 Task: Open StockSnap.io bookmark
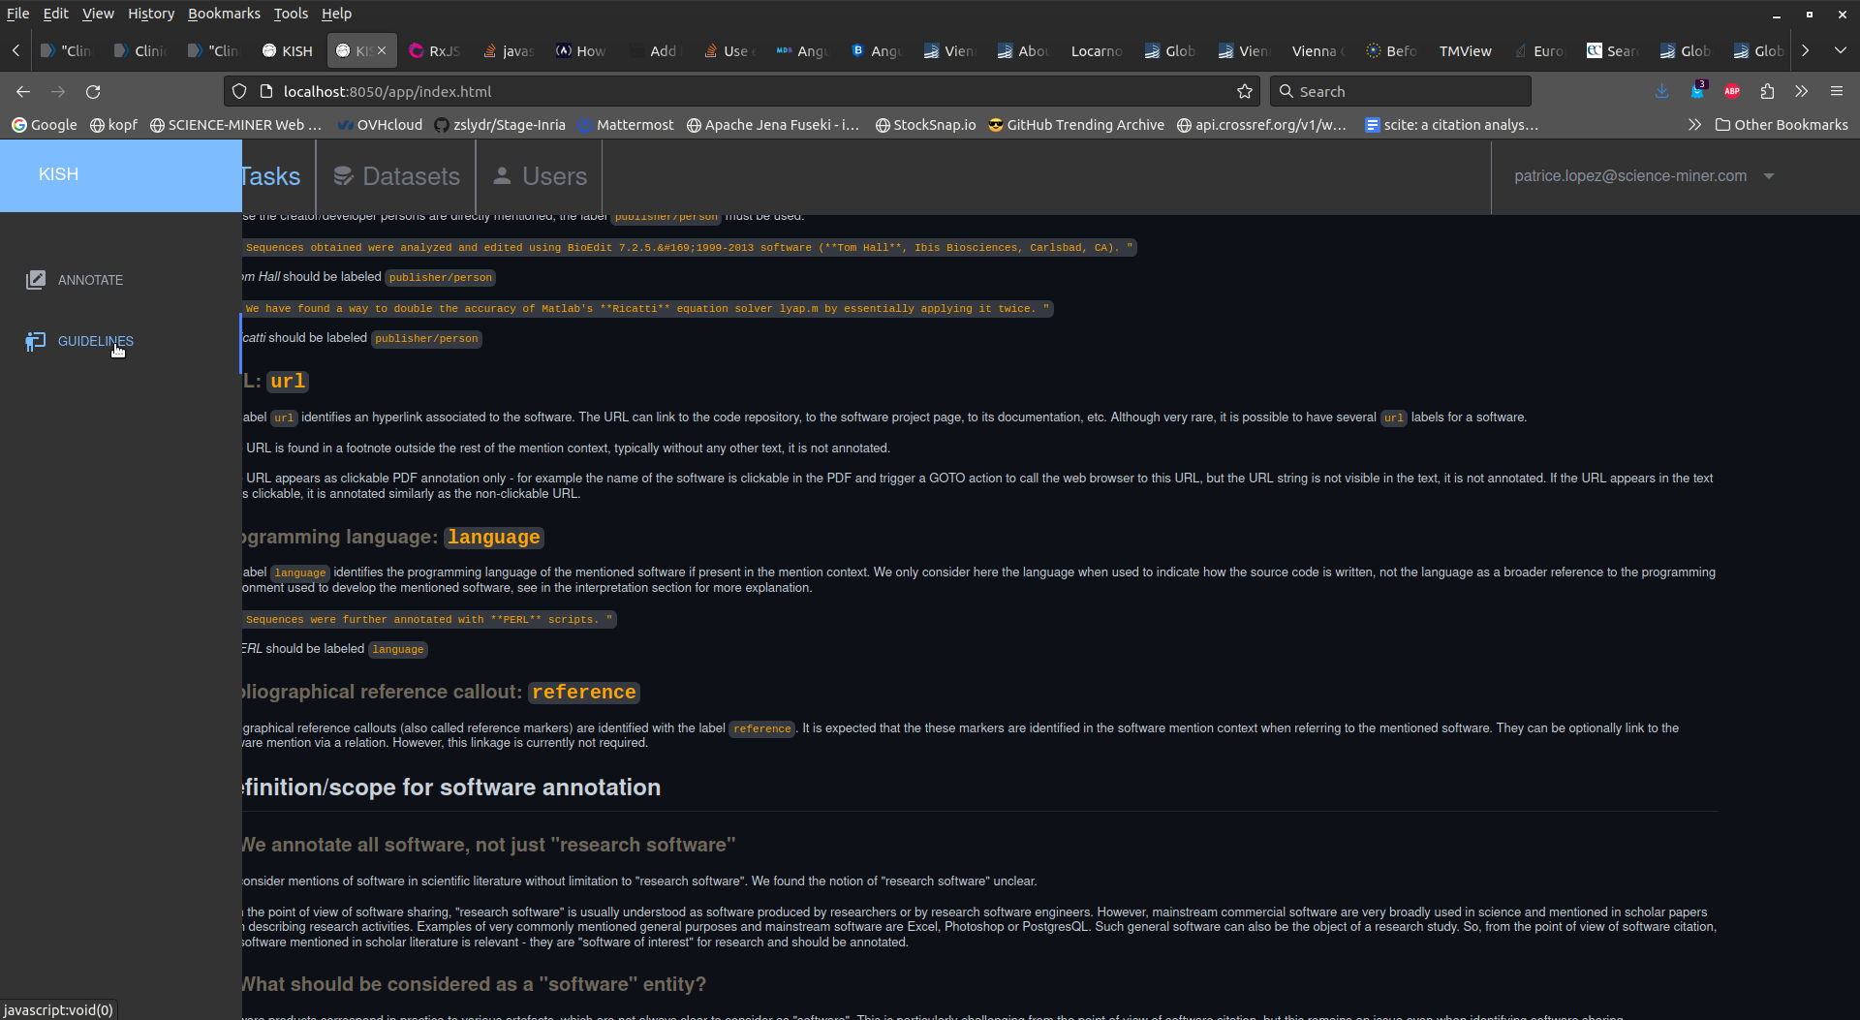point(925,125)
